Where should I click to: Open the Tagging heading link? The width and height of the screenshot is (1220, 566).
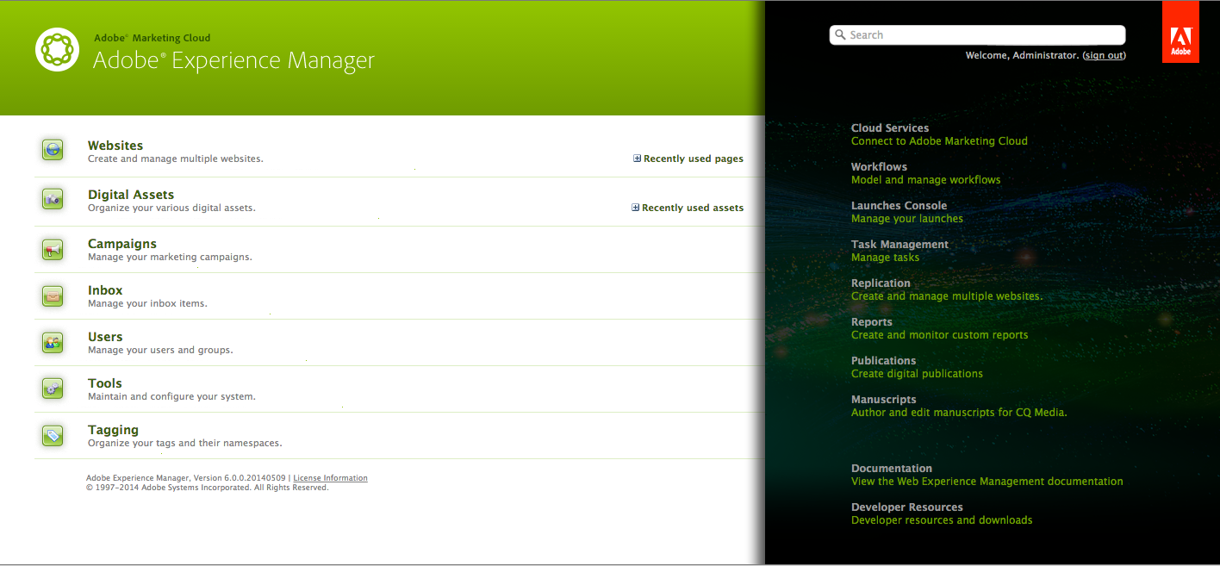coord(113,430)
